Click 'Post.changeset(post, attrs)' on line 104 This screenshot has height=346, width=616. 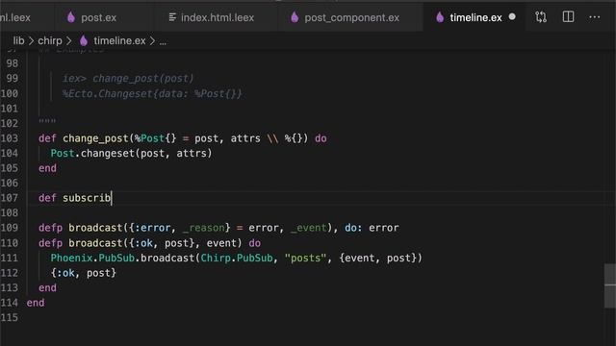(131, 154)
